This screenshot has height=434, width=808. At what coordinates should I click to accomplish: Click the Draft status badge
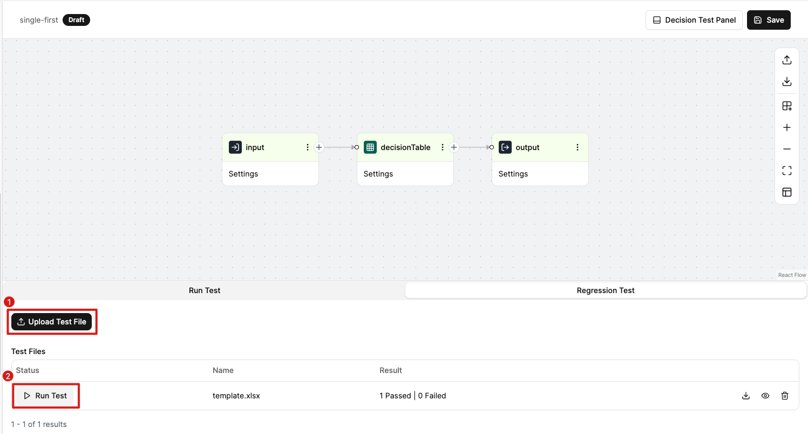[76, 20]
